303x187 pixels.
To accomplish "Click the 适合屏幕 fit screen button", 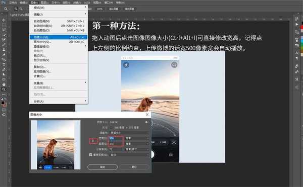I will (114, 9).
